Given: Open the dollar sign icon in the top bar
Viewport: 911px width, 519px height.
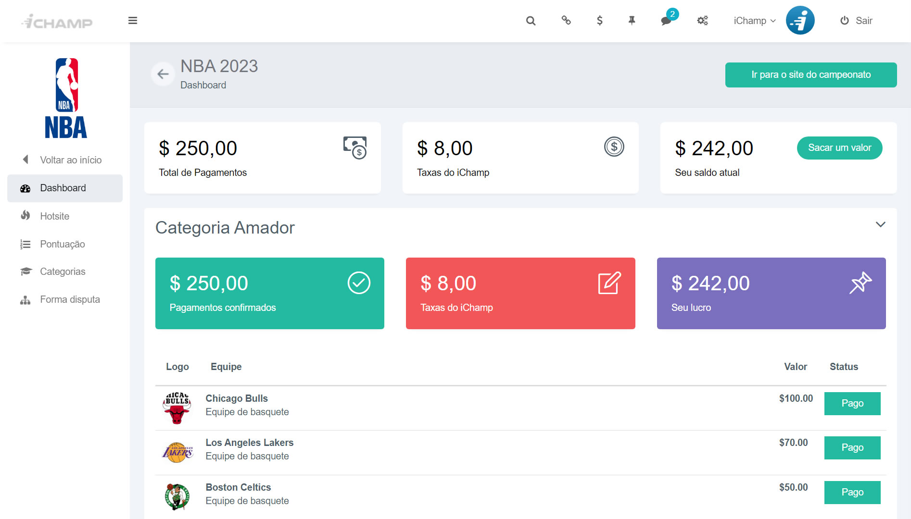Looking at the screenshot, I should (x=599, y=20).
